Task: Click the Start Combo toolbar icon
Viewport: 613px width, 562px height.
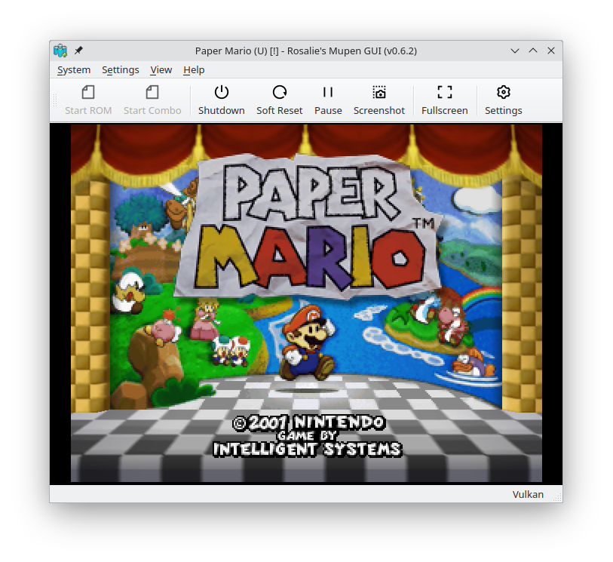Action: pyautogui.click(x=152, y=100)
